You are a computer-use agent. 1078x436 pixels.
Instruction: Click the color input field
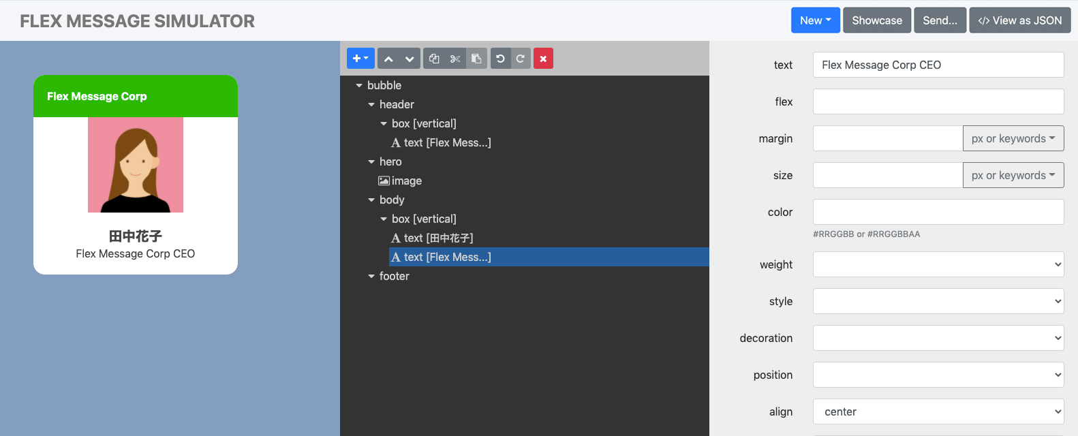pos(938,212)
